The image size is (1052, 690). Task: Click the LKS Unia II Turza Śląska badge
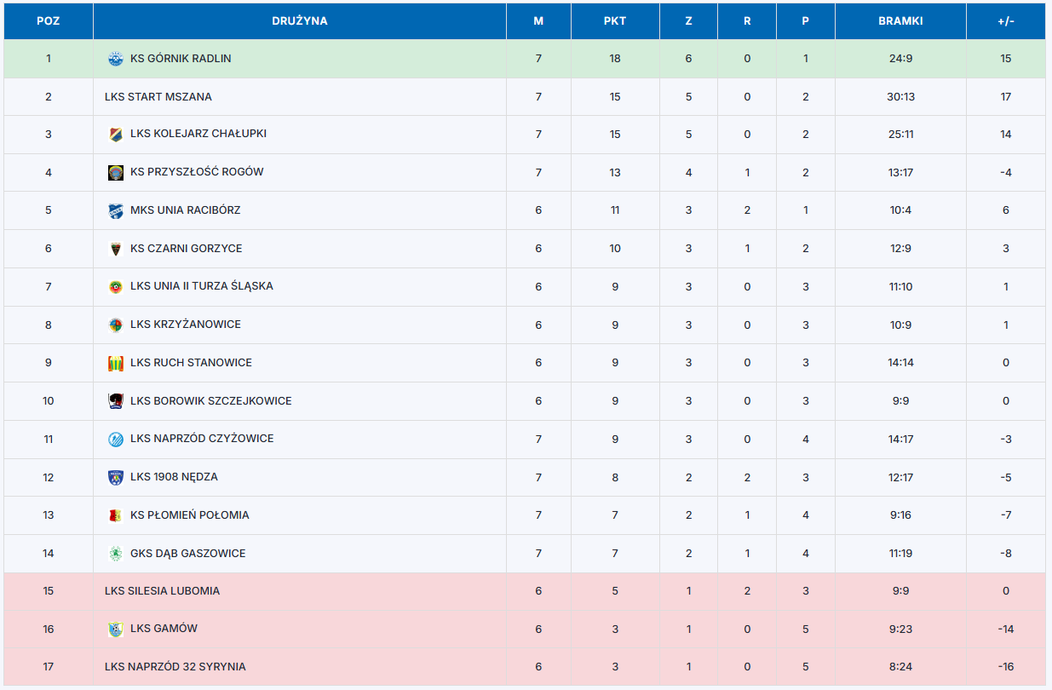[116, 287]
